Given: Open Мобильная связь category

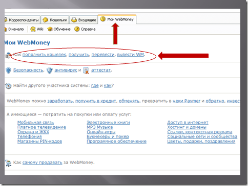Looking at the screenshot, I should click(x=35, y=123).
